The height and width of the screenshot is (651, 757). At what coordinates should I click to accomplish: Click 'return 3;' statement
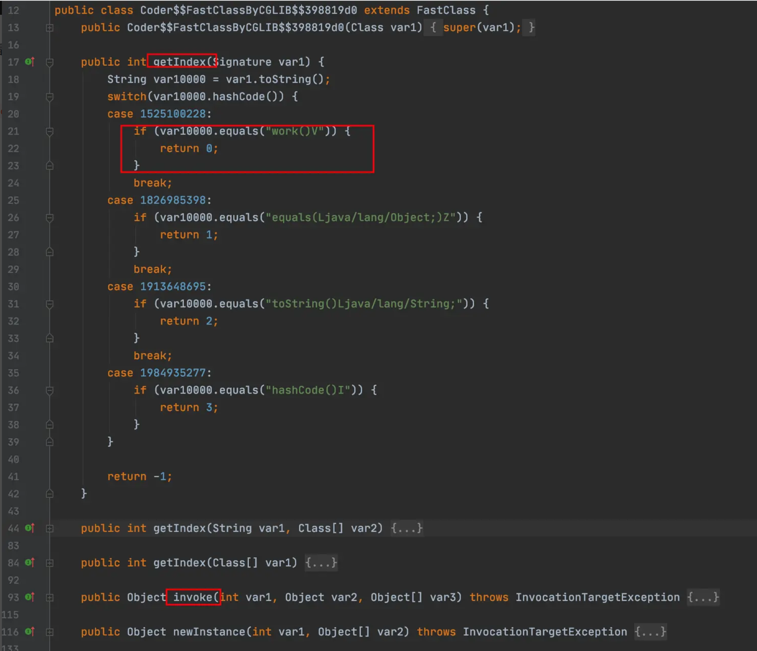[x=189, y=407]
